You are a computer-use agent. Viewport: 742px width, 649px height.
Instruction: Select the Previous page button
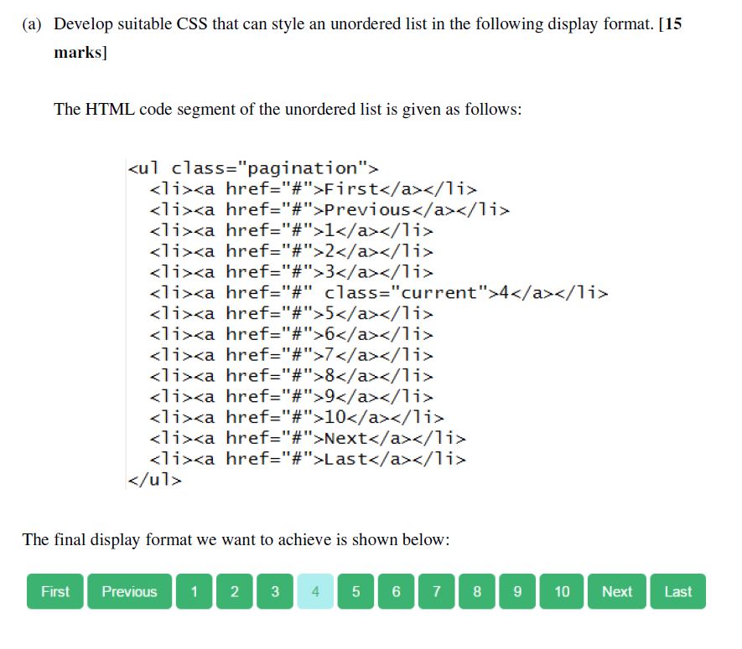point(129,591)
